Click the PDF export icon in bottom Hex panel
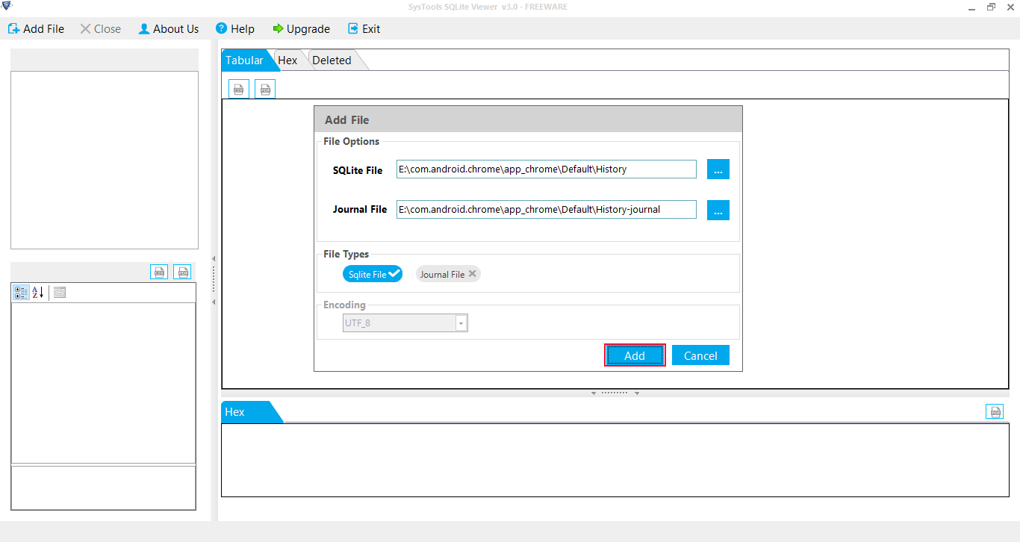1020x542 pixels. [995, 411]
